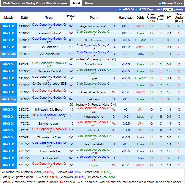Viewport: 185px width, 183px height.
Task: Open Velez Sarsfield team link
Action: [x=93, y=144]
